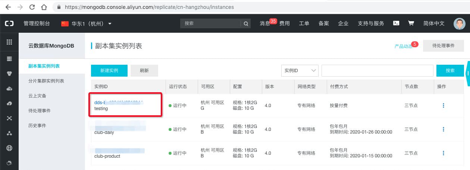The image size is (470, 170).
Task: Click the top navigation 搜索 field
Action: click(x=211, y=23)
